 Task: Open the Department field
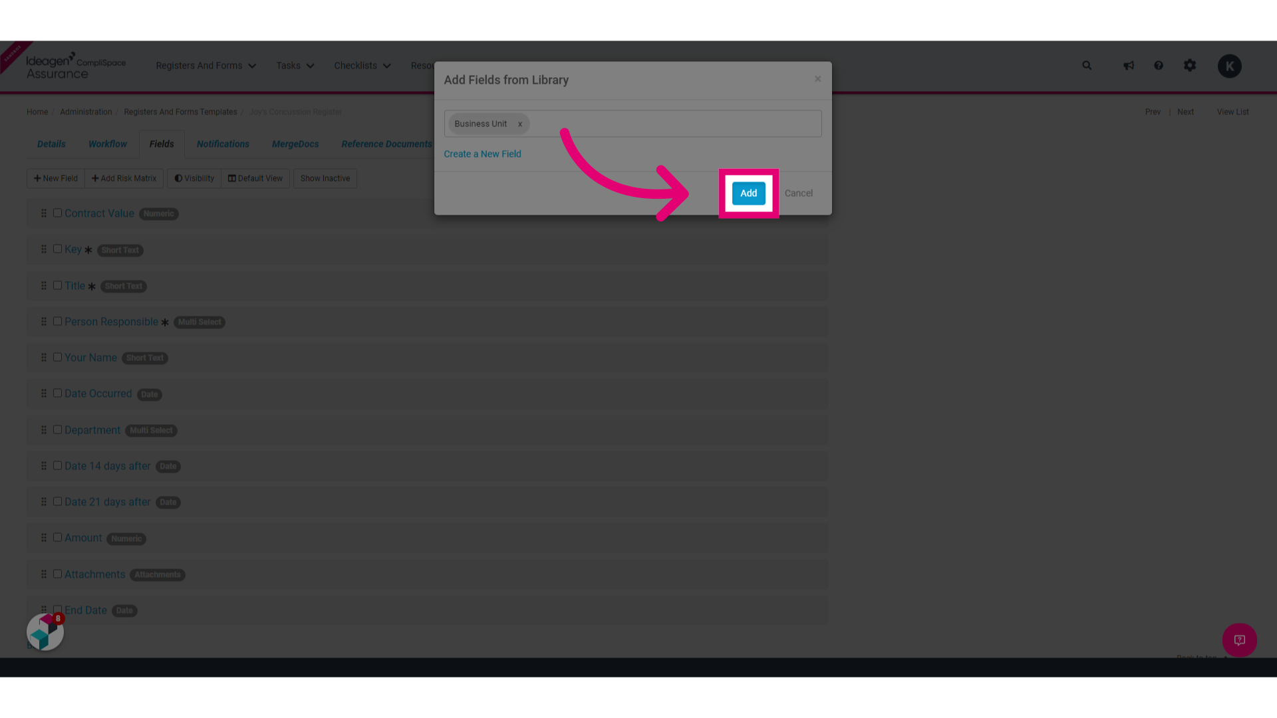pyautogui.click(x=92, y=431)
